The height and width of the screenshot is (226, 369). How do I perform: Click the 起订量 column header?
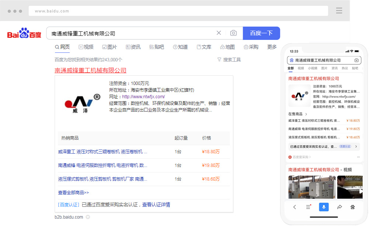pos(181,138)
